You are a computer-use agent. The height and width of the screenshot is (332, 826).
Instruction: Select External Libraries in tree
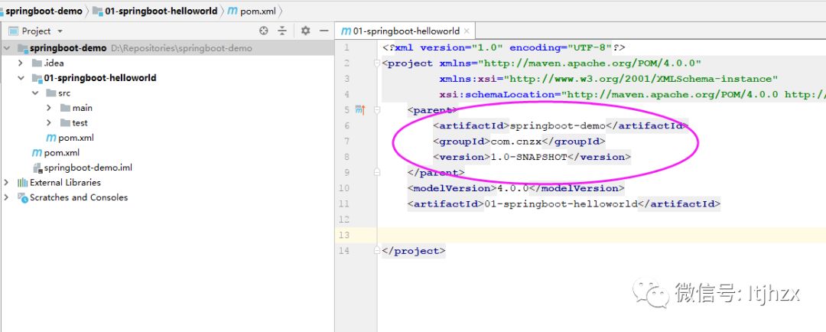click(x=65, y=182)
